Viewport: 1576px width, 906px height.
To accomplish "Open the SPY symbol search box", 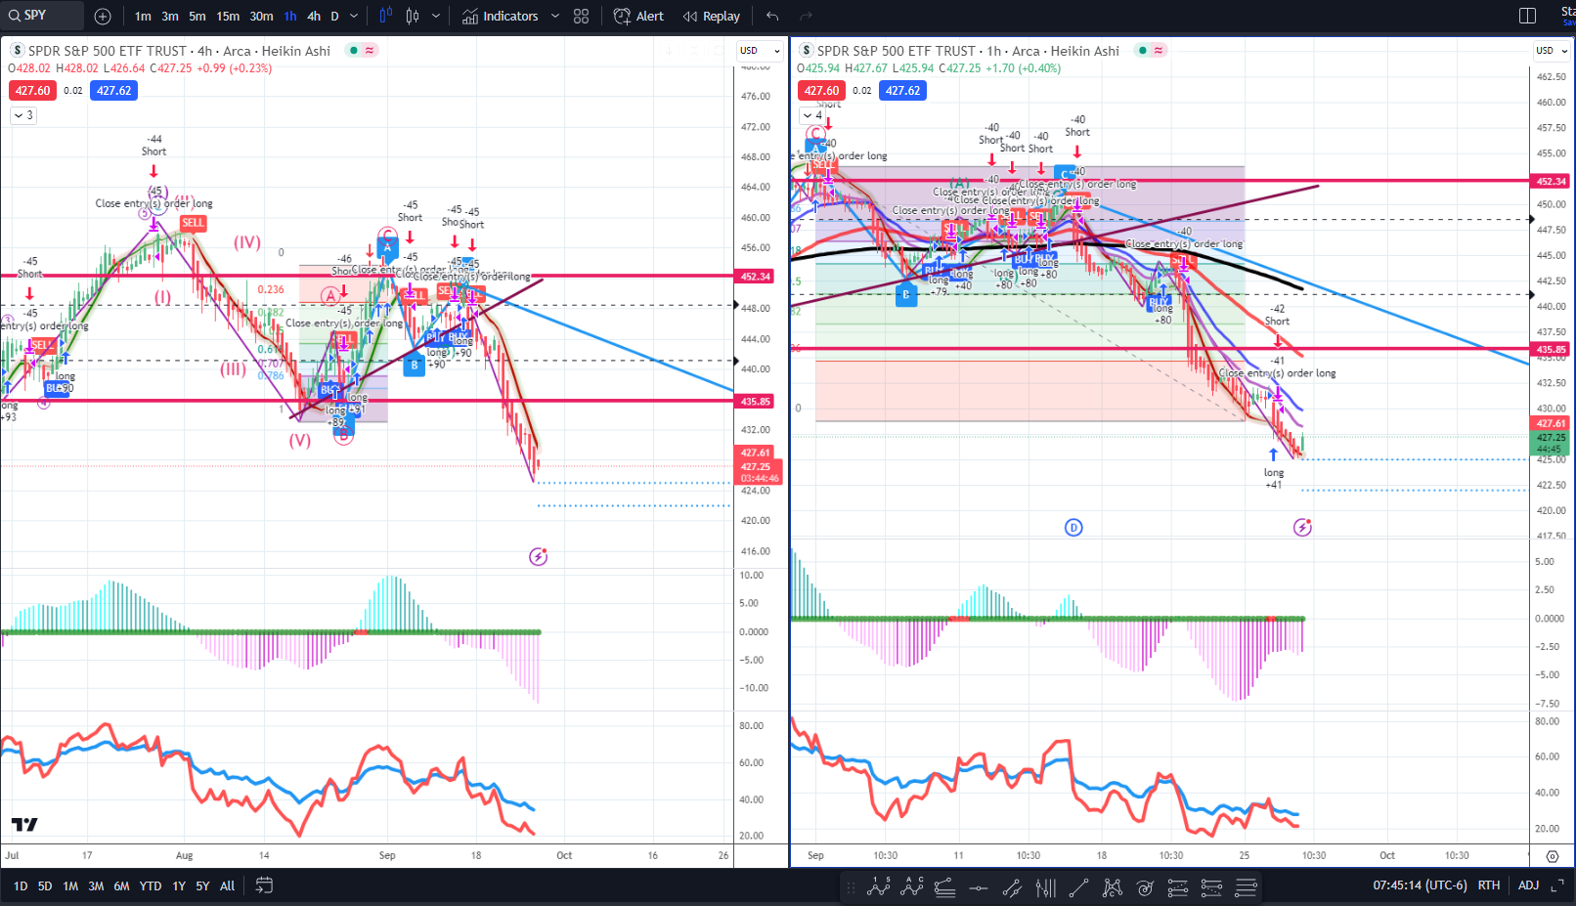I will pos(42,16).
